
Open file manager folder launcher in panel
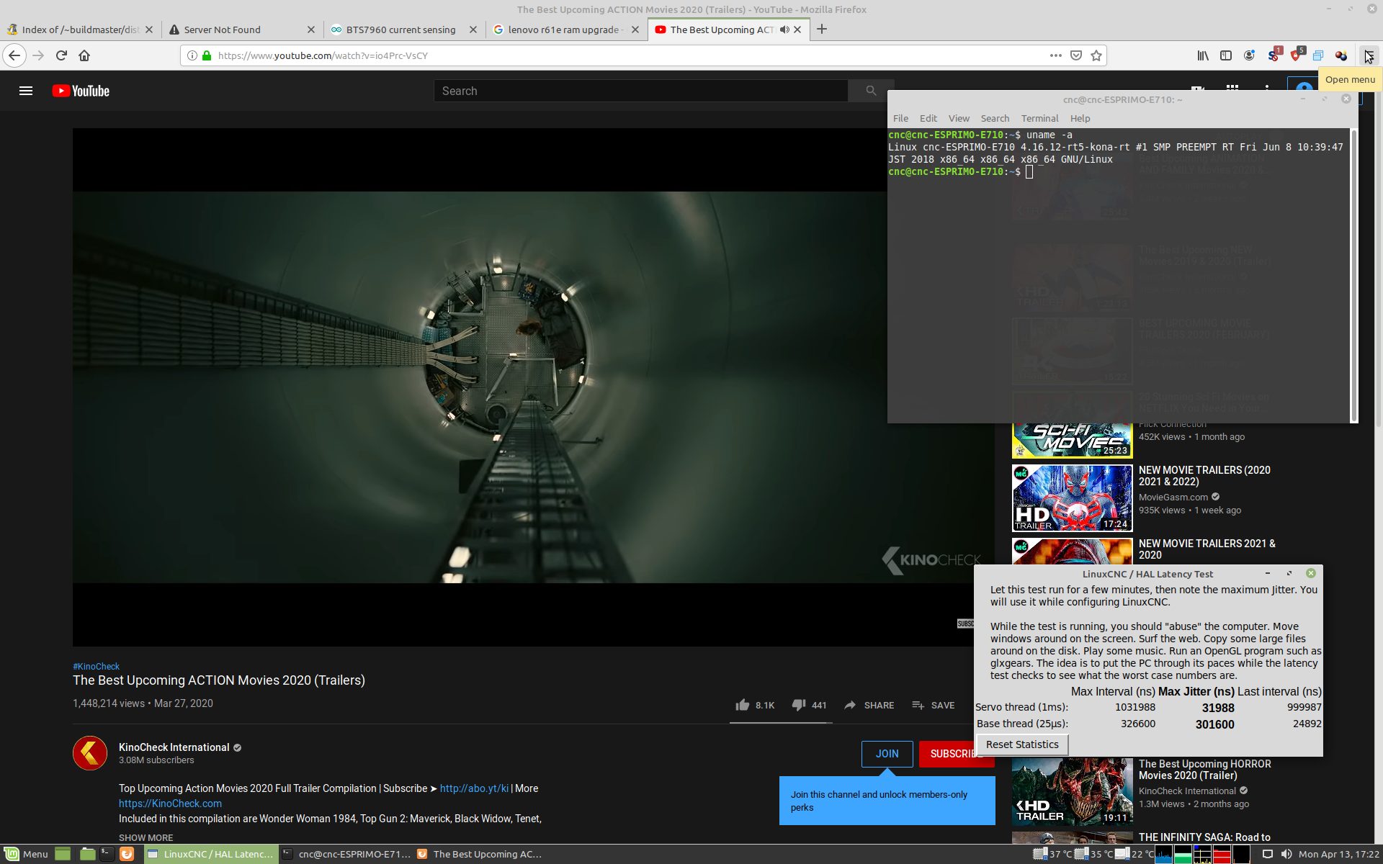pyautogui.click(x=87, y=854)
